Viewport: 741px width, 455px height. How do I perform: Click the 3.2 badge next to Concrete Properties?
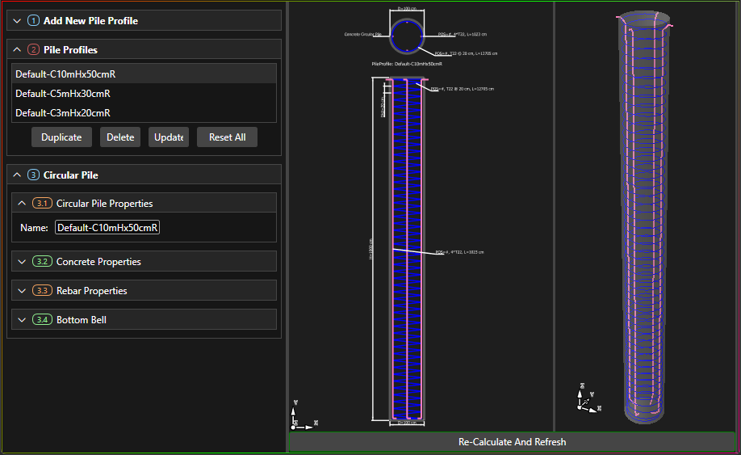(42, 262)
